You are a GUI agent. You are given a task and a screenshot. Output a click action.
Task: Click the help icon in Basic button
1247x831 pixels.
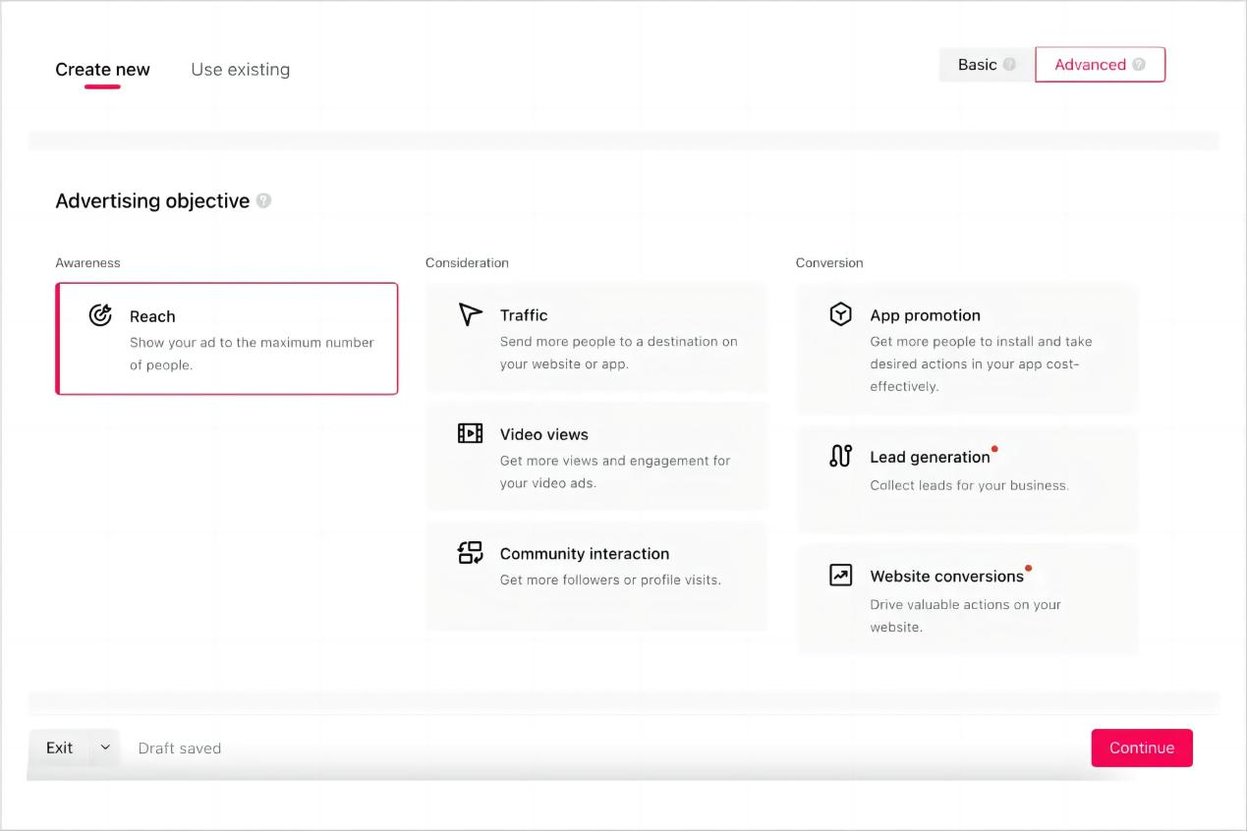(1010, 65)
